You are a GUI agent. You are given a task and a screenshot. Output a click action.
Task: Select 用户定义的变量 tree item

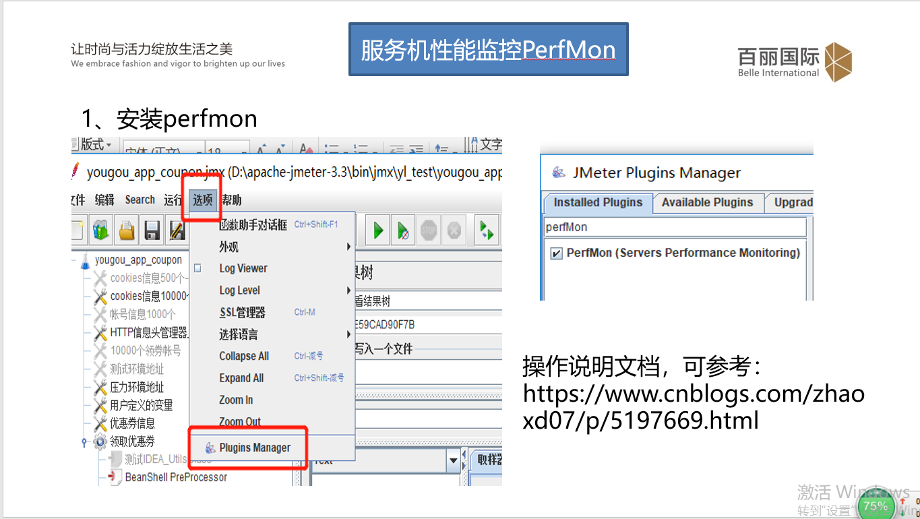coord(142,405)
